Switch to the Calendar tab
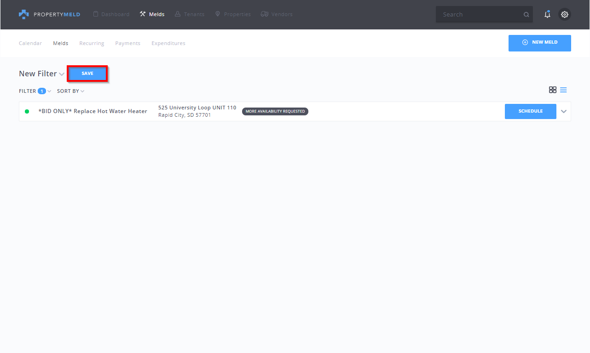 tap(30, 43)
